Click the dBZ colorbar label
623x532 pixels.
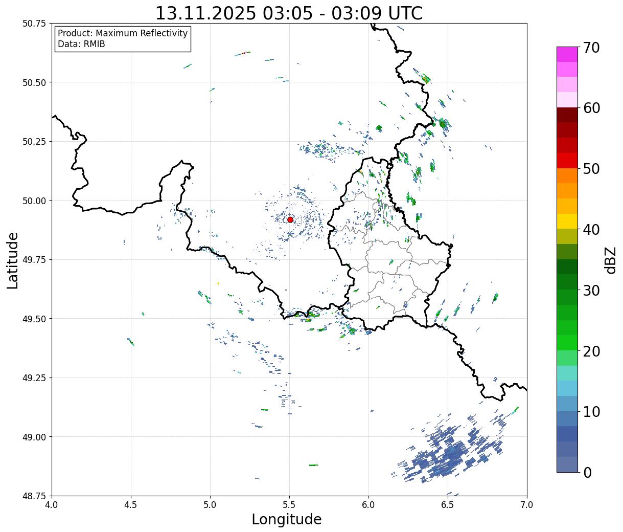610,259
